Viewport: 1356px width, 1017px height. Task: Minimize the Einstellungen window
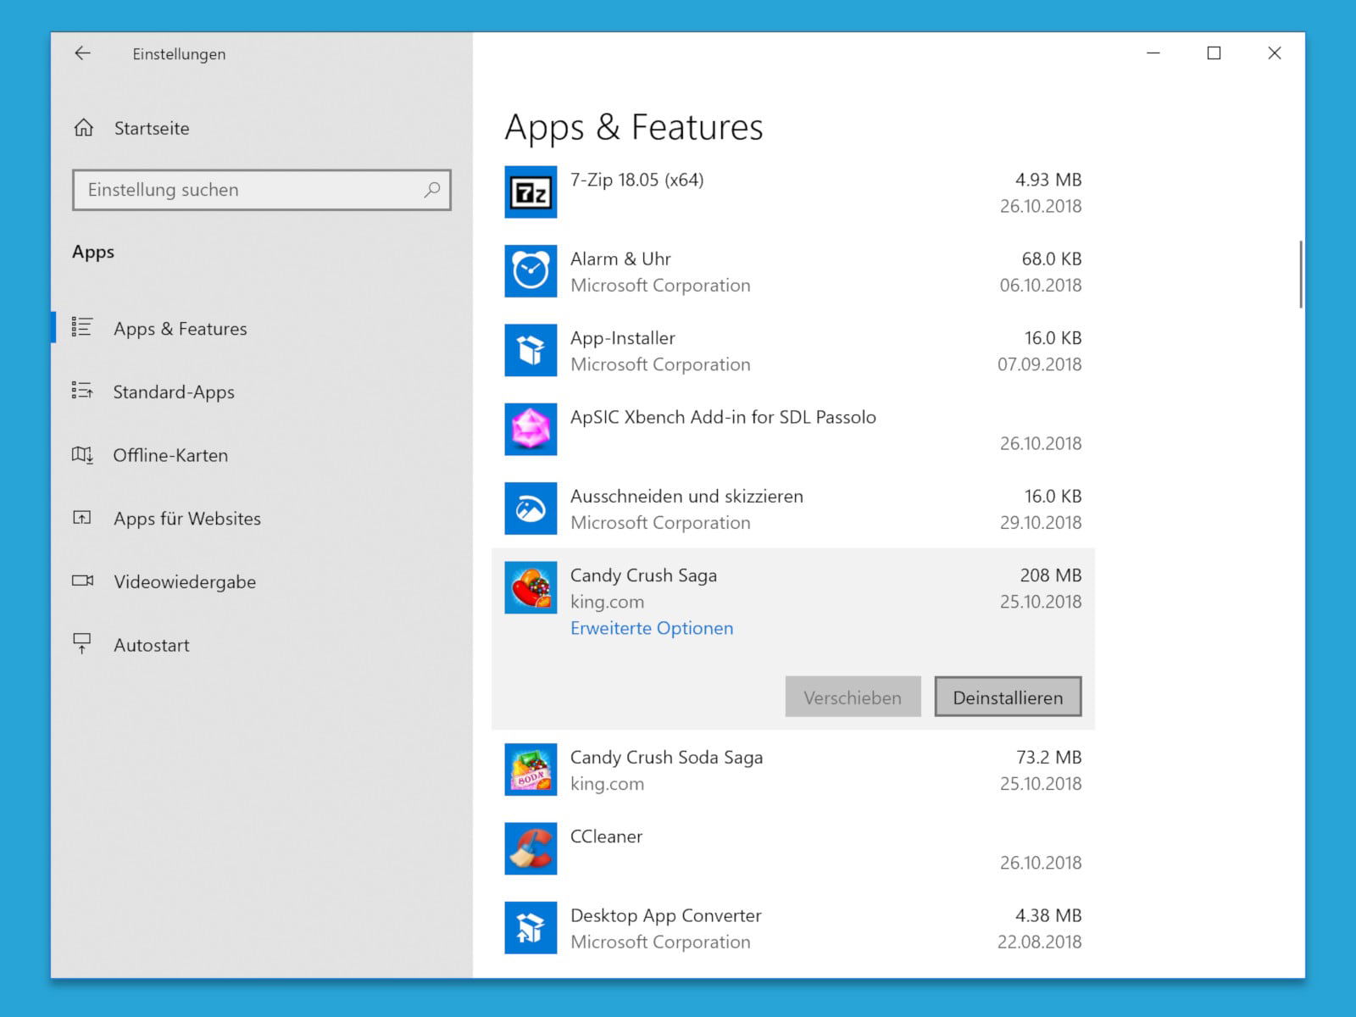(1153, 53)
